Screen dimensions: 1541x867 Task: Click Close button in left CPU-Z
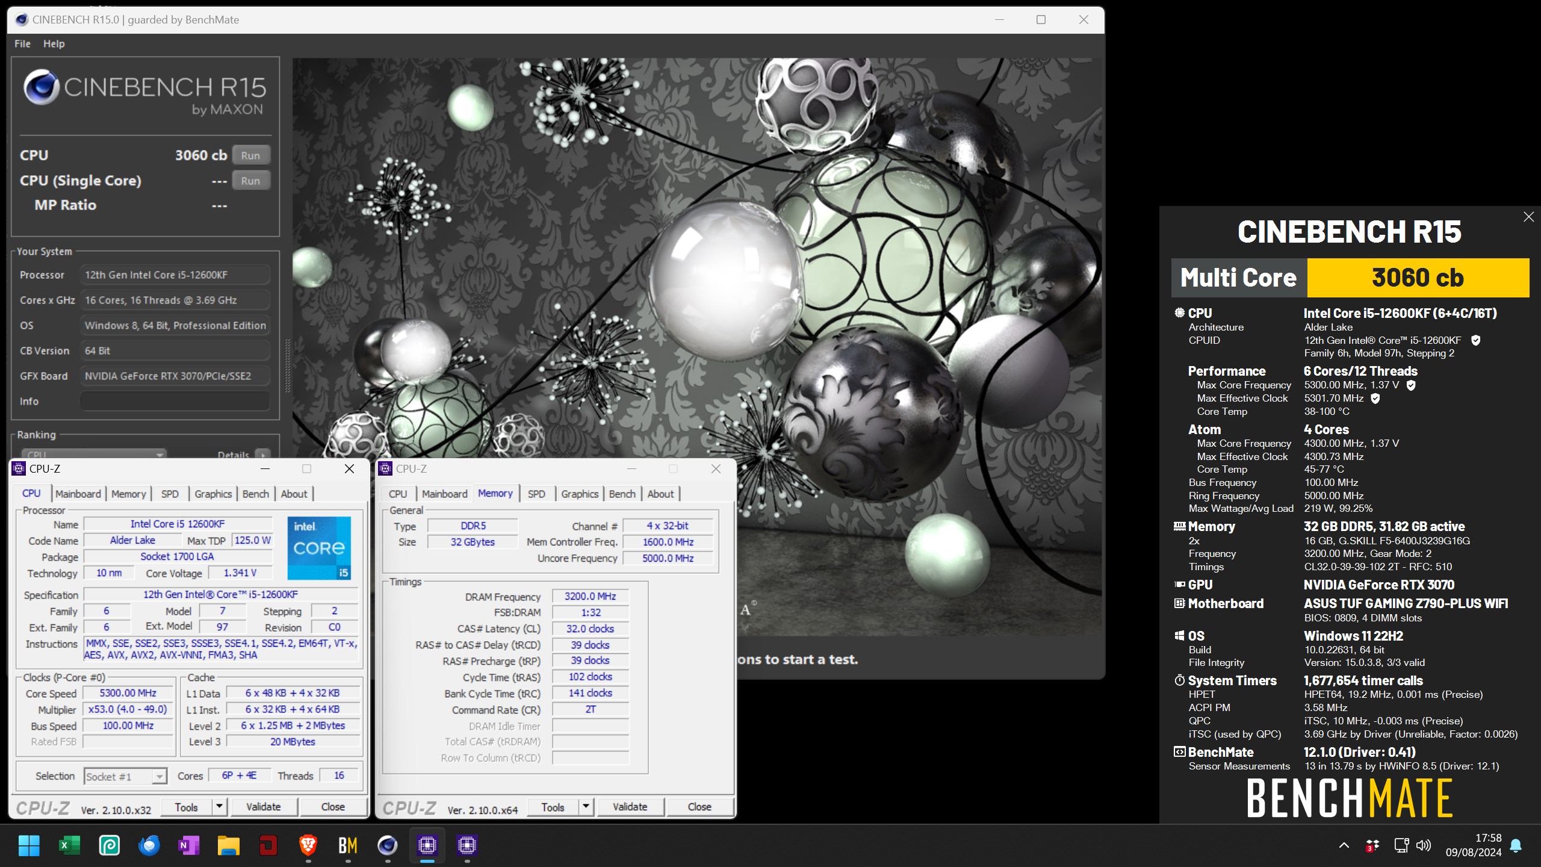(x=333, y=807)
